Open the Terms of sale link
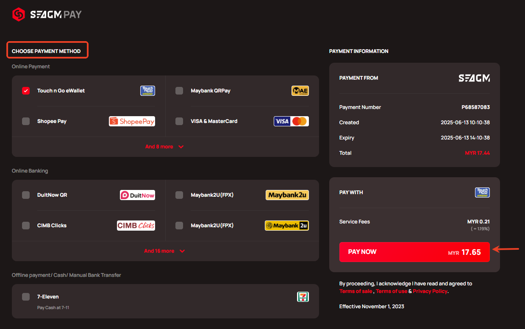The height and width of the screenshot is (329, 525). [356, 291]
